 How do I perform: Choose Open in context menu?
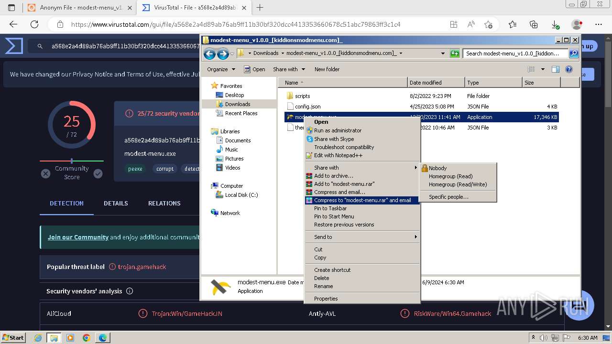[x=362, y=122]
